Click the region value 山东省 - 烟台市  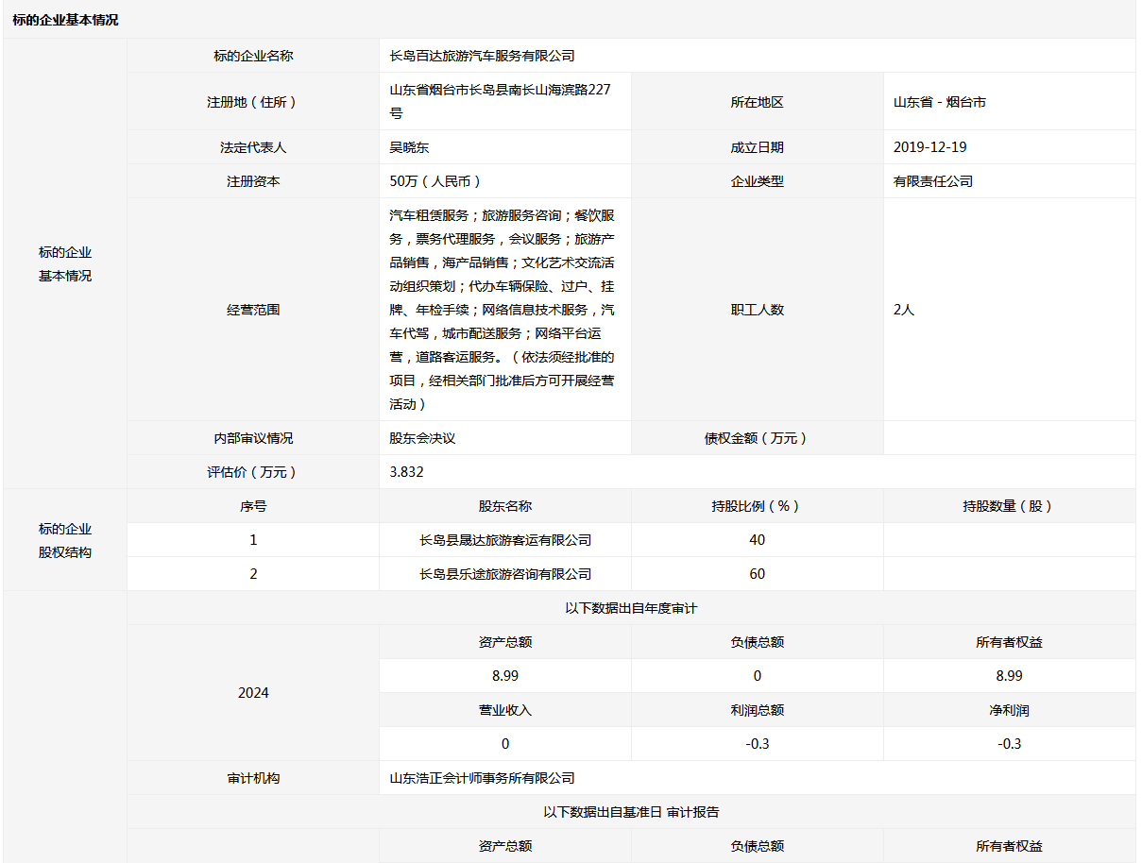coord(939,102)
